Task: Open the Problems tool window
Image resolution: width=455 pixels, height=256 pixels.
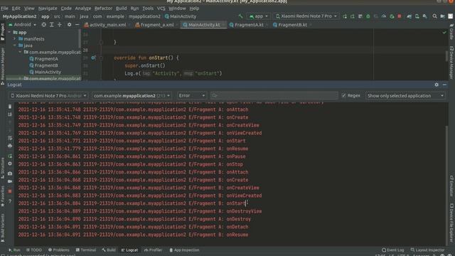Action: coord(59,250)
